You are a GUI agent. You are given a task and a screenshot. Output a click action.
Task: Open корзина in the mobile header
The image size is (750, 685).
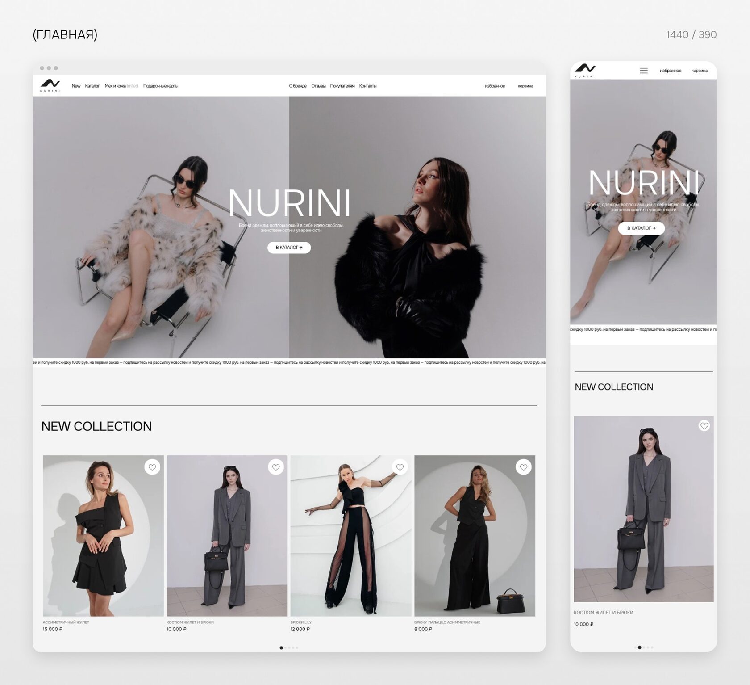[699, 71]
